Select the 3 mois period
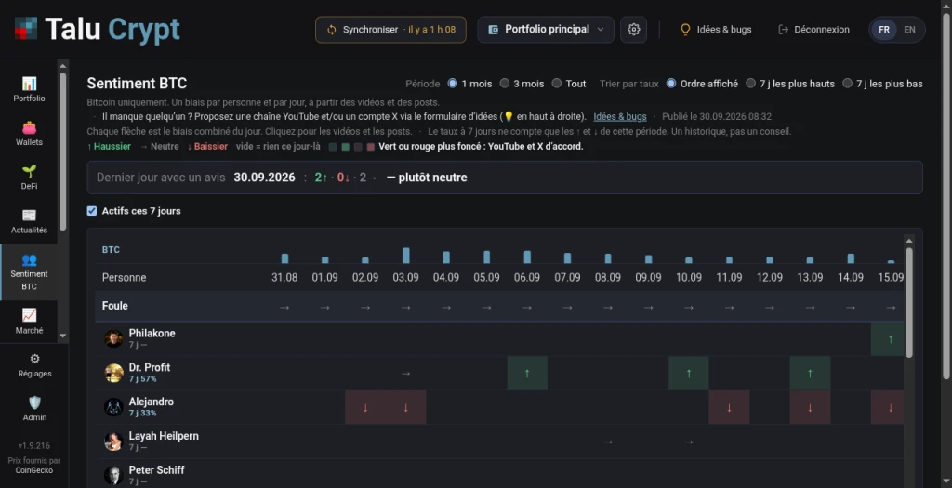Screen dimensions: 952x488 505,83
